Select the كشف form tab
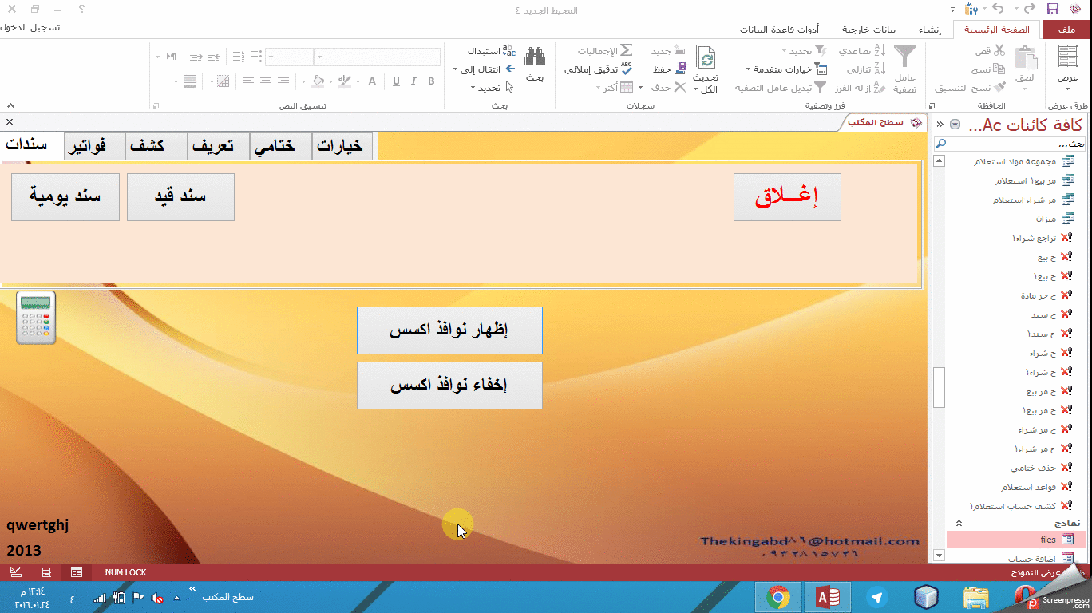 (x=156, y=147)
